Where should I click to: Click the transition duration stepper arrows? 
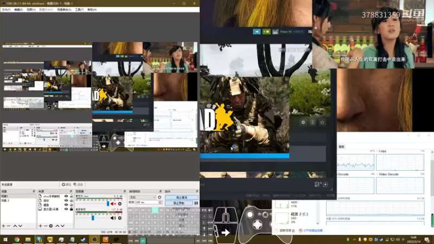click(x=160, y=202)
